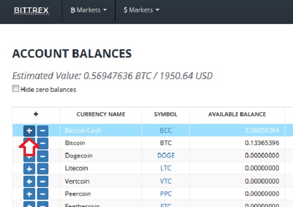Toggle Hide zero balances checkbox
This screenshot has height=207, width=293.
pyautogui.click(x=16, y=88)
